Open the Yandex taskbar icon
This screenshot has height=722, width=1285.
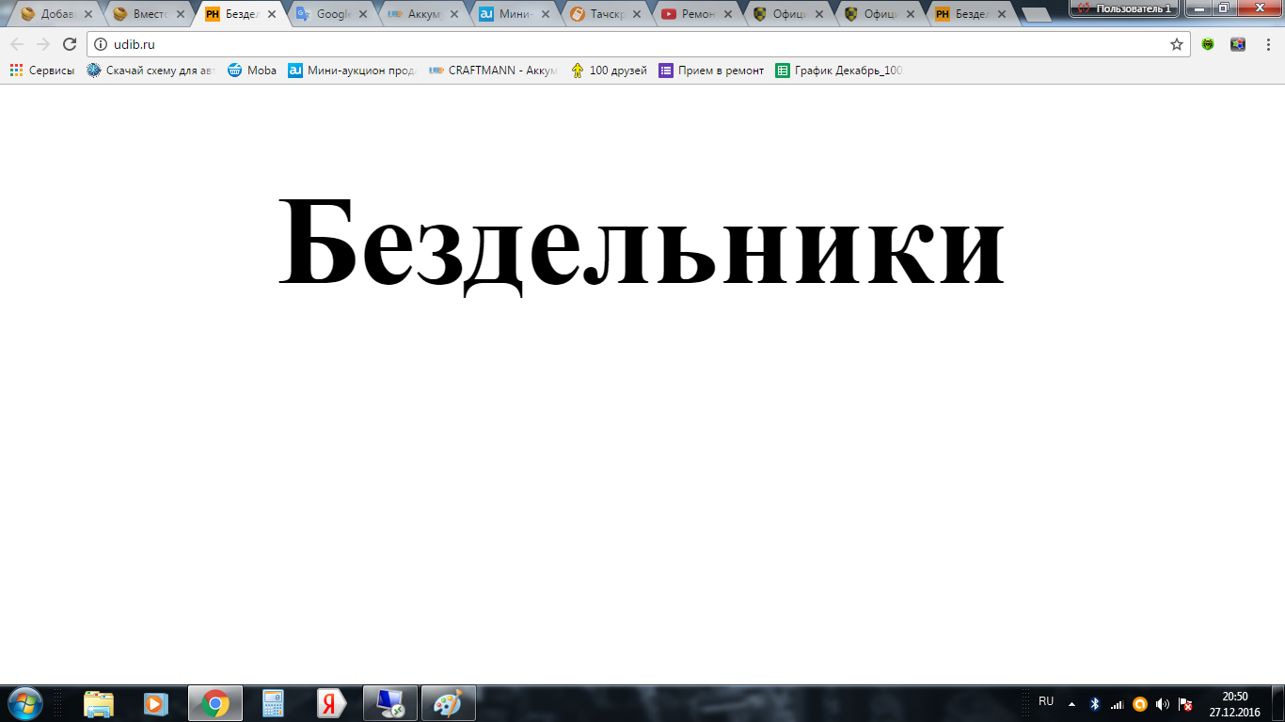pyautogui.click(x=331, y=703)
